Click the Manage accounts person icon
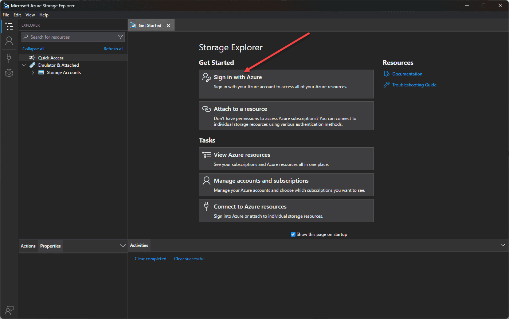 click(207, 180)
